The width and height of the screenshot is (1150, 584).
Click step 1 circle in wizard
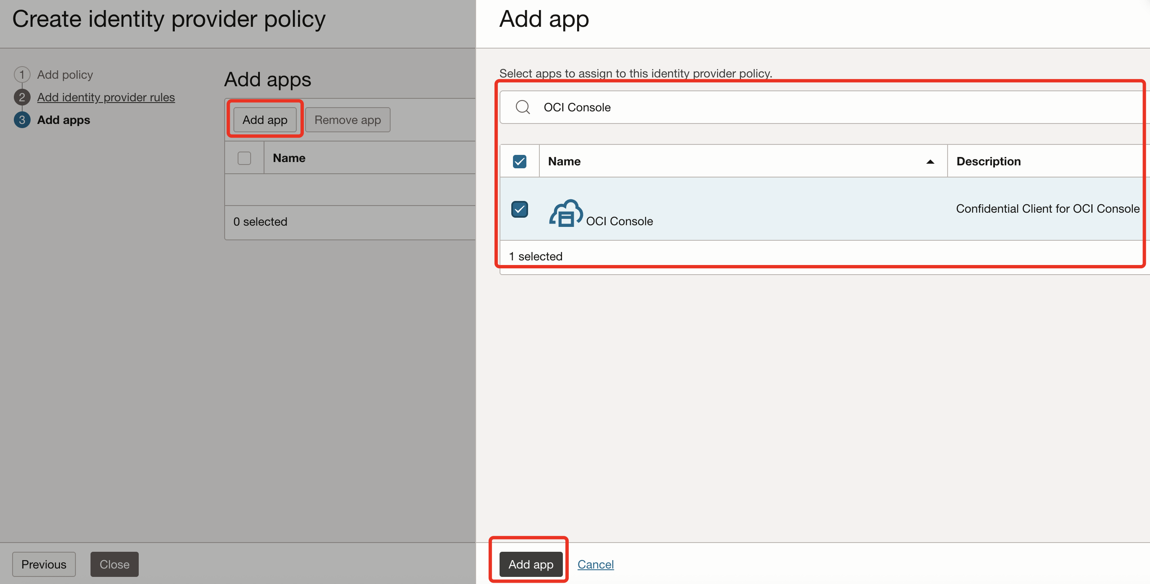point(22,75)
